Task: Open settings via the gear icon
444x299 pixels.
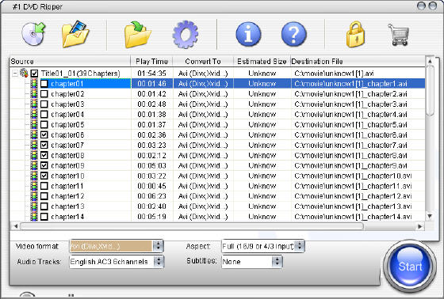Action: point(186,35)
